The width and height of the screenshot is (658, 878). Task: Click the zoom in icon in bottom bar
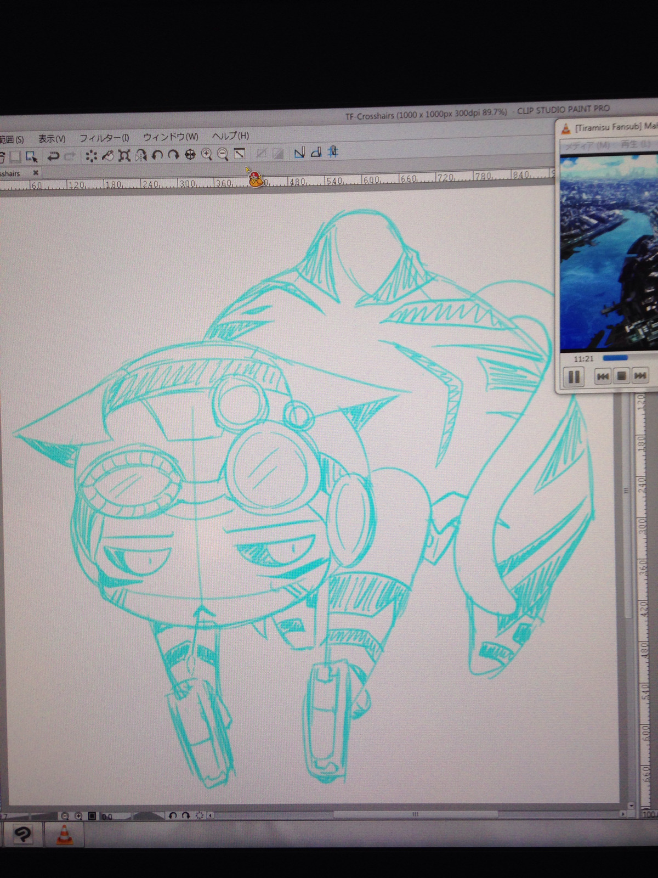(x=78, y=816)
